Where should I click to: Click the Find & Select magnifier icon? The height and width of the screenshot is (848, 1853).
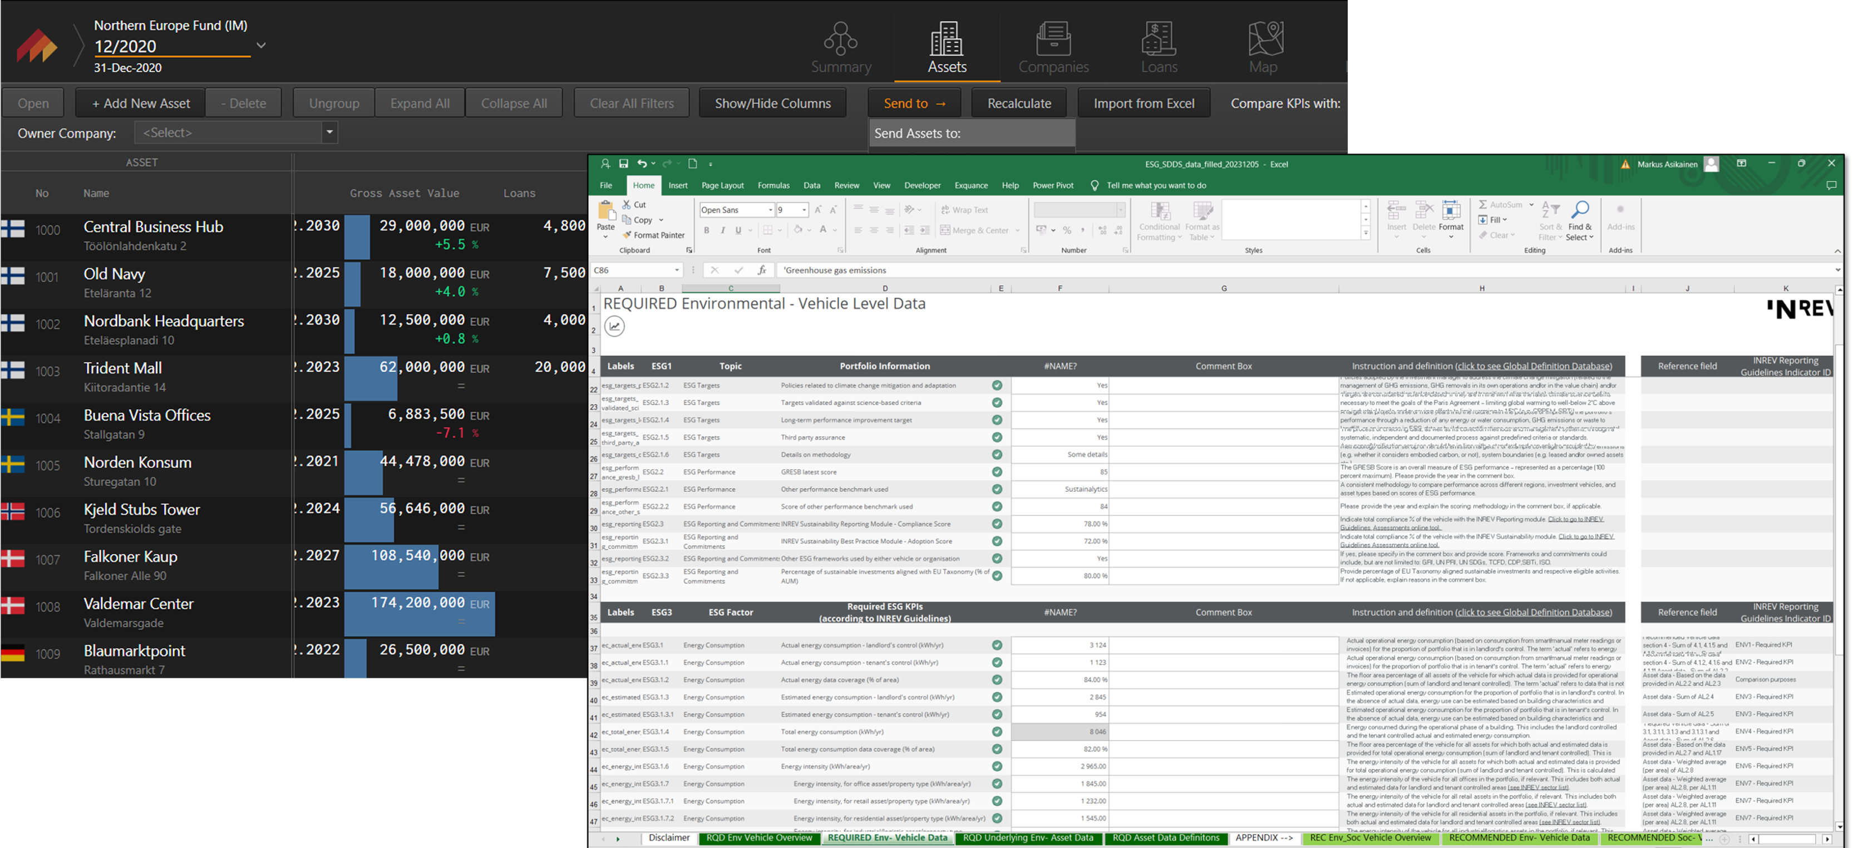click(x=1580, y=210)
